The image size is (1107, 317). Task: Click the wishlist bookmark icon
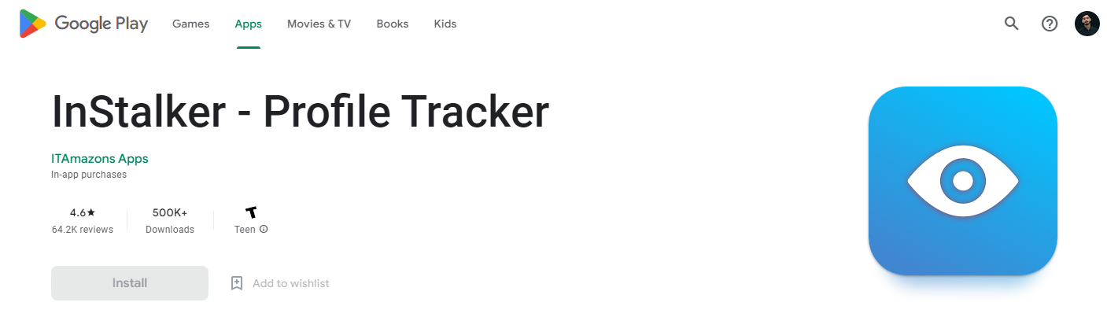pos(237,283)
